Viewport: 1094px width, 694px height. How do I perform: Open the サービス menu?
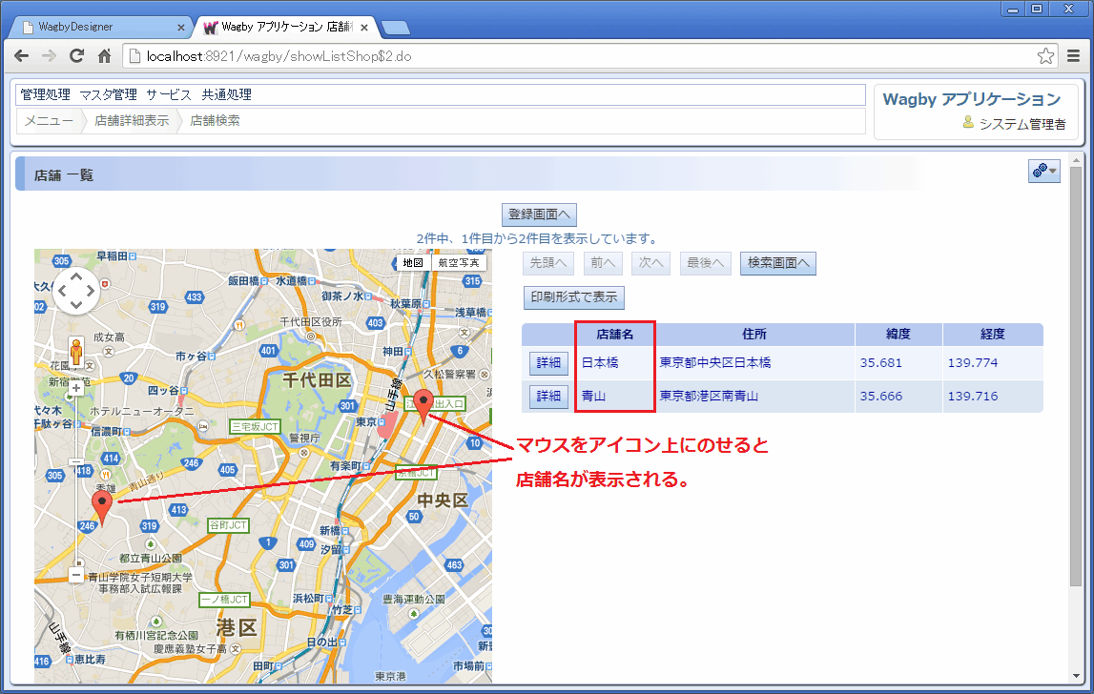tap(169, 95)
